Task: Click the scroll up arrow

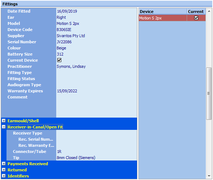Action: [209, 11]
